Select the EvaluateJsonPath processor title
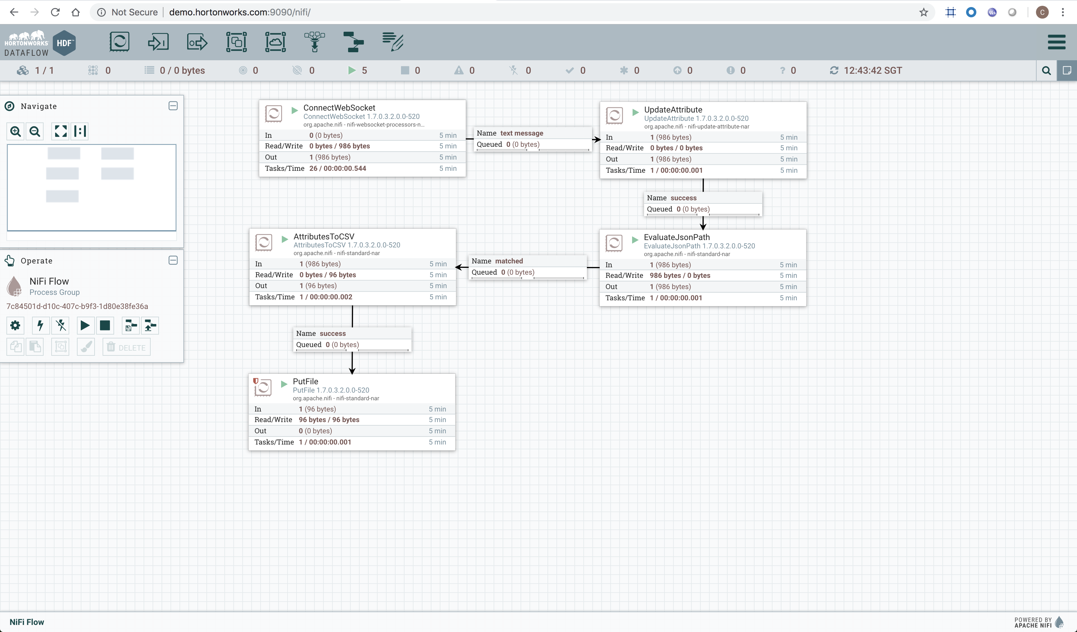Image resolution: width=1077 pixels, height=632 pixels. coord(677,237)
